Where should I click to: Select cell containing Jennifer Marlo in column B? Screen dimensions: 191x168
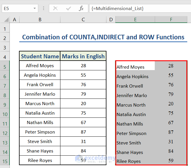pyautogui.click(x=40, y=94)
